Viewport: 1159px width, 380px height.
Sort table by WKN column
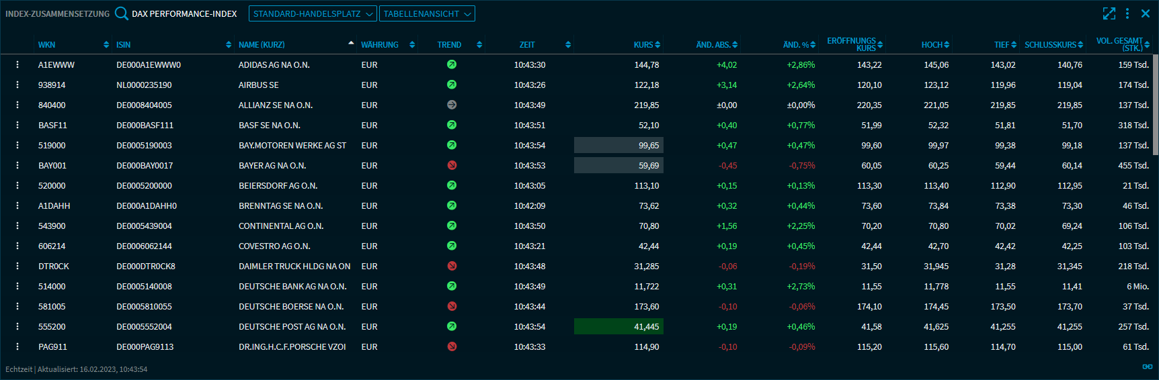tap(47, 45)
